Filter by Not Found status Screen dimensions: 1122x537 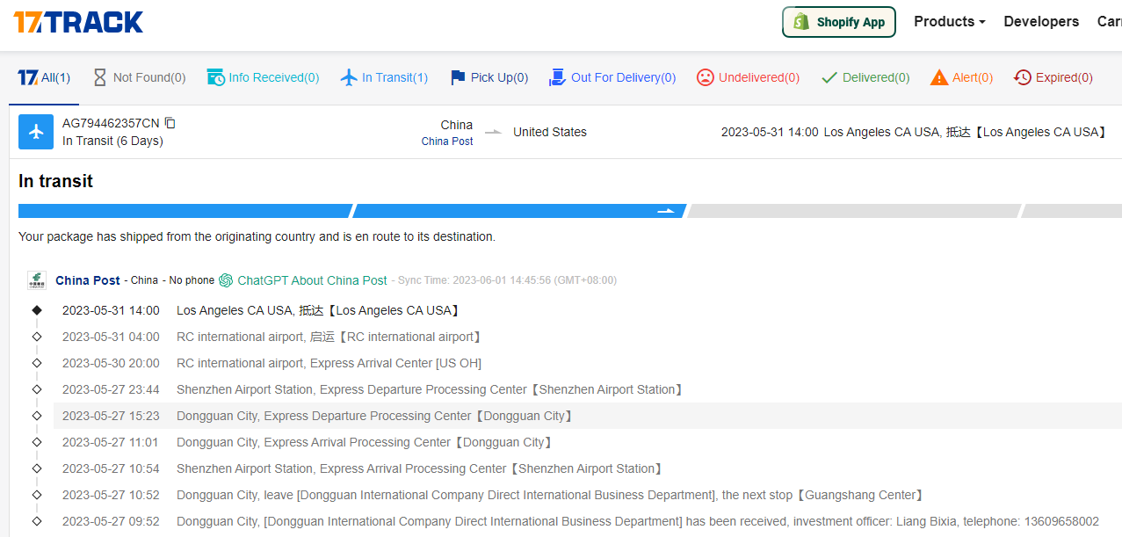click(x=139, y=77)
